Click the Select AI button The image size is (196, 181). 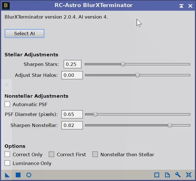coord(24,33)
